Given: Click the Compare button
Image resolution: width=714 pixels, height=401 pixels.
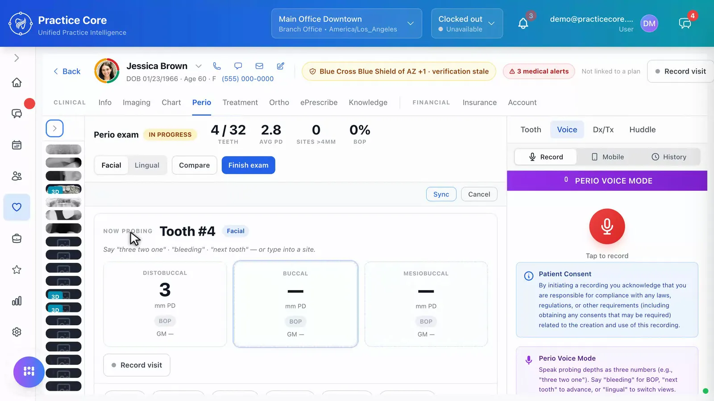Looking at the screenshot, I should [x=195, y=165].
